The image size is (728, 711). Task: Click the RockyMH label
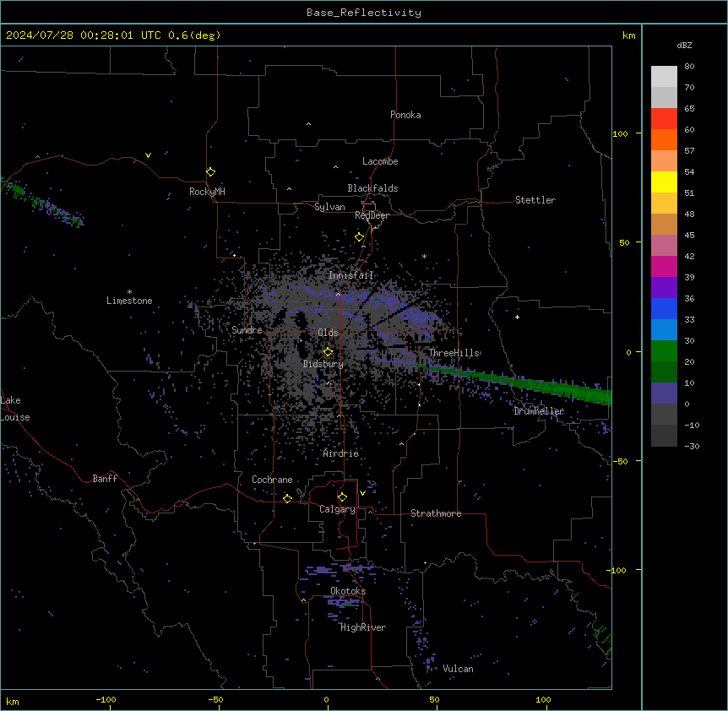207,192
